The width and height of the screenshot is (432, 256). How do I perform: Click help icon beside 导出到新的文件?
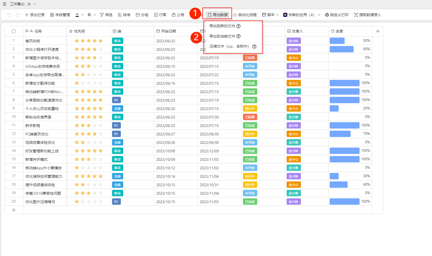coord(238,26)
